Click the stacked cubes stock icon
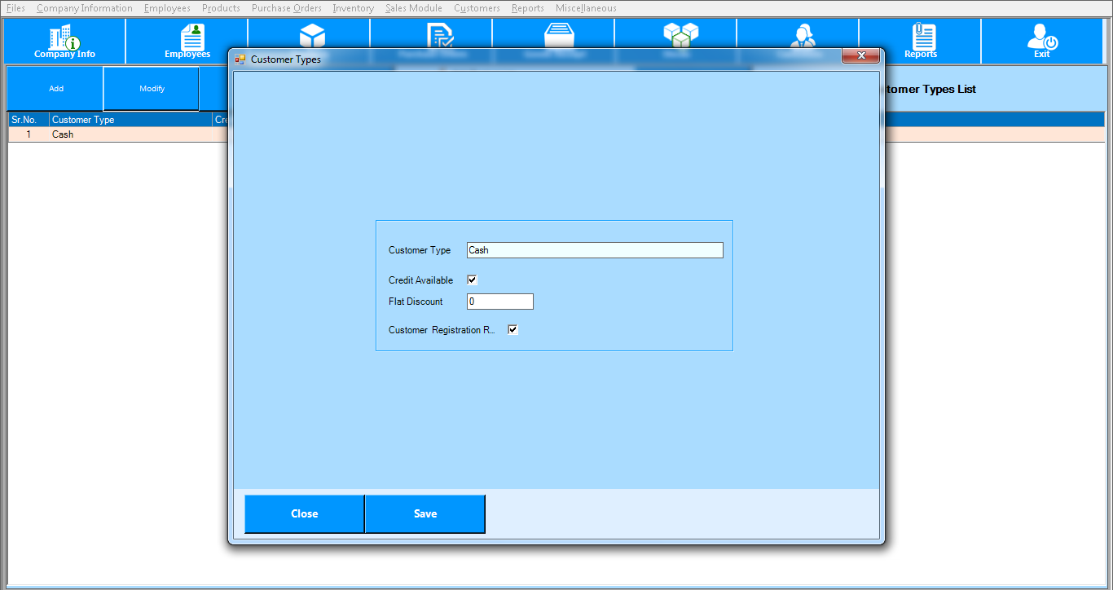This screenshot has height=590, width=1113. [680, 34]
